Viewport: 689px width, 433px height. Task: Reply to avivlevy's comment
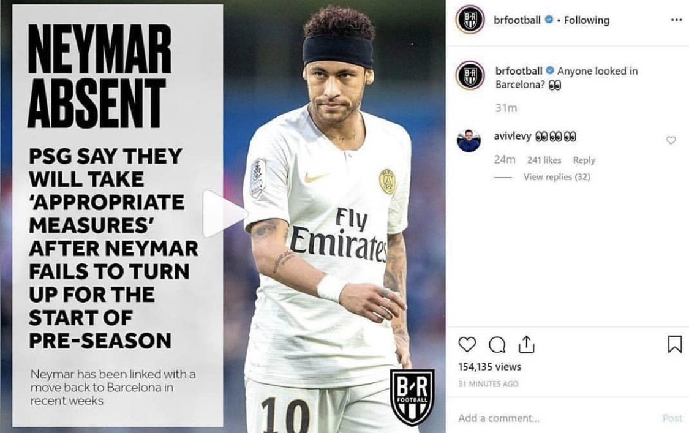(x=584, y=160)
